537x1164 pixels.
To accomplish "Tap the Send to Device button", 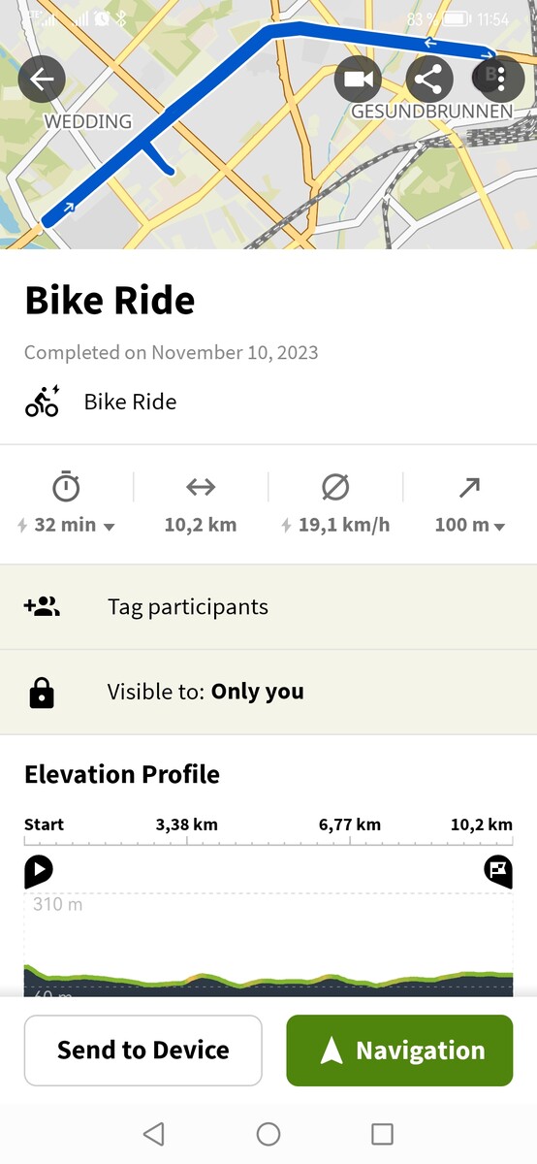I will [x=143, y=1051].
